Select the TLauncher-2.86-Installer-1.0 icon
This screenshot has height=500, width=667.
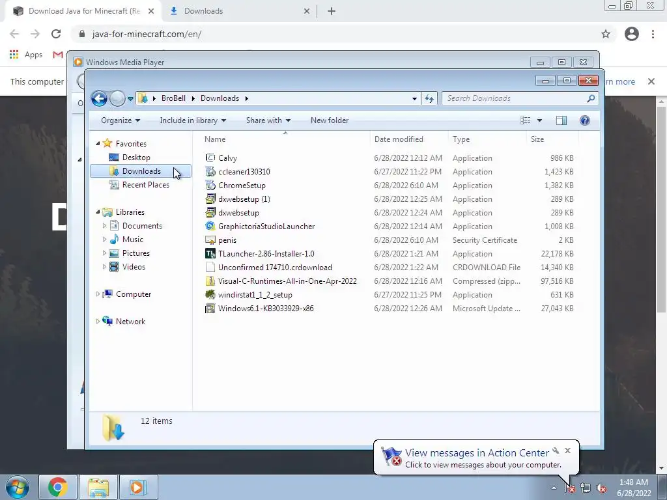[210, 254]
